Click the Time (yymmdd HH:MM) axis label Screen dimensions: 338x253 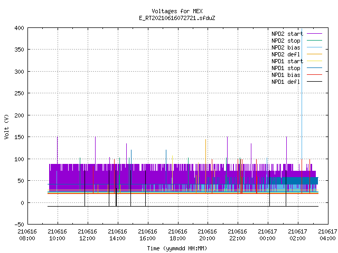point(177,248)
